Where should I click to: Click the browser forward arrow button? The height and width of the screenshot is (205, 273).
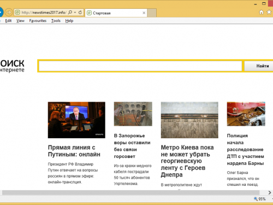[x=9, y=13]
